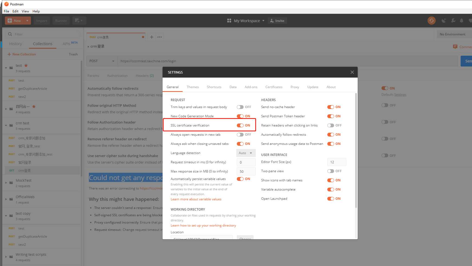The width and height of the screenshot is (472, 266).
Task: Toggle Trim keys and values in request body
Action: point(240,107)
